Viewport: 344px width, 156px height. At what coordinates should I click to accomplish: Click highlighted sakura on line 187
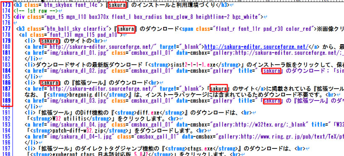coord(219,89)
